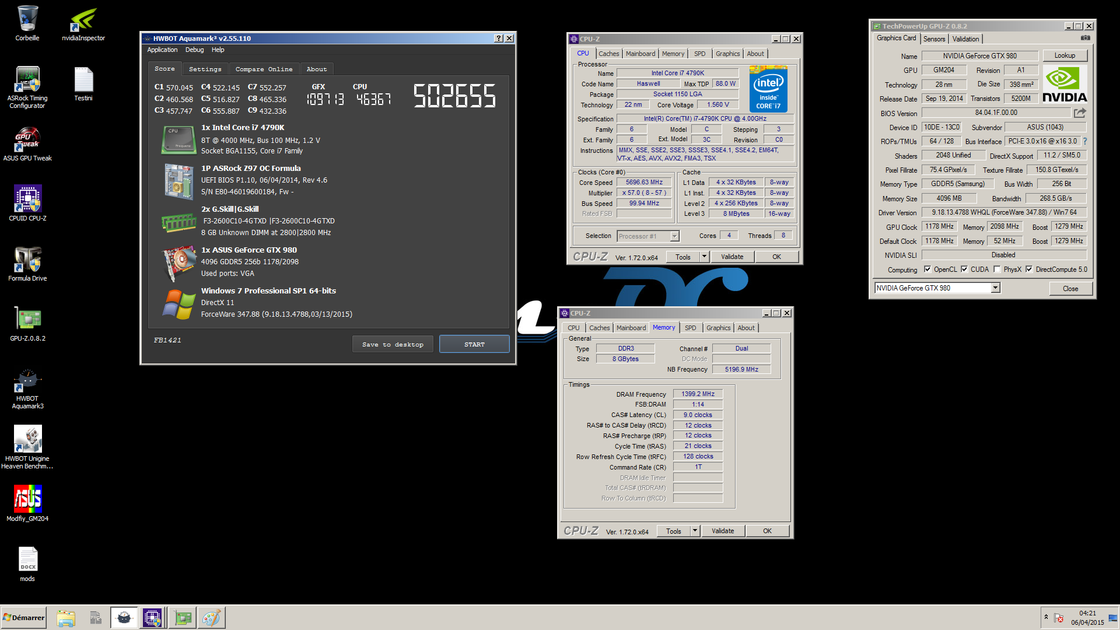Click the Paint taskbar icon
Viewport: 1120px width, 630px height.
tap(211, 618)
